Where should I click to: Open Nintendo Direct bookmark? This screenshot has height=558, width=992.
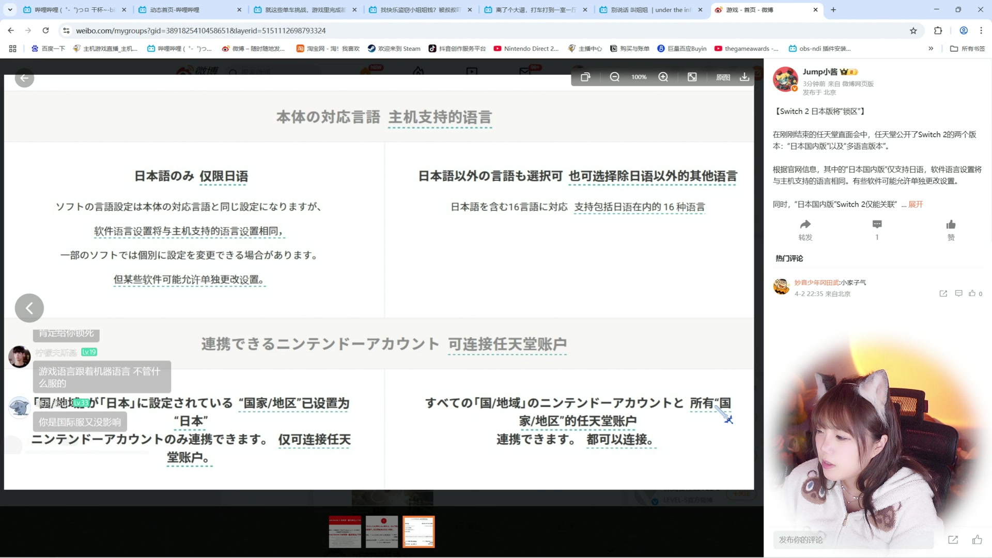526,49
